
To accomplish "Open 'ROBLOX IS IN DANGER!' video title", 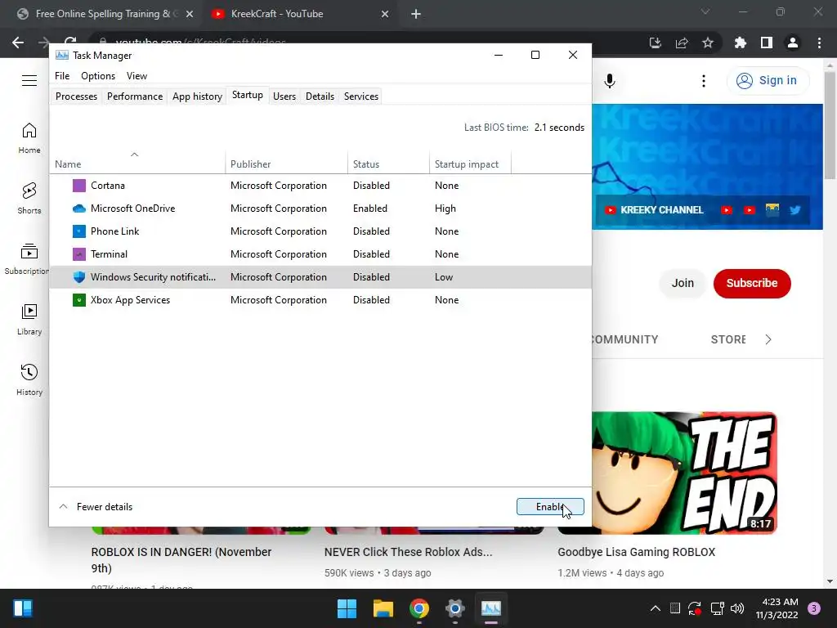I will [x=181, y=559].
